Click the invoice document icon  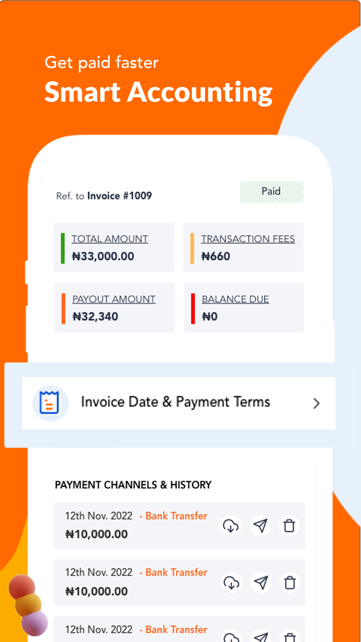(x=50, y=403)
